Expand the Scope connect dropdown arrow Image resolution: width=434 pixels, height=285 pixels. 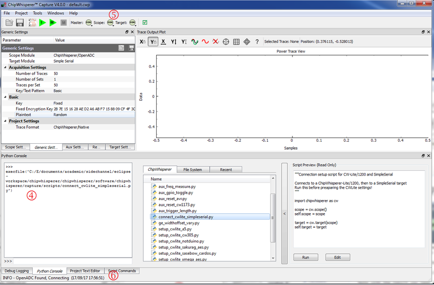pyautogui.click(x=113, y=24)
